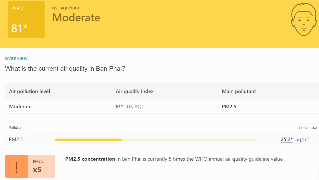This screenshot has width=319, height=180.
Task: Click the underlined 25.2 concentration value
Action: (x=287, y=139)
